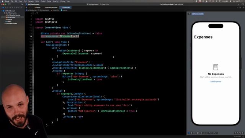Open the iPhone run destination selector

105,4
